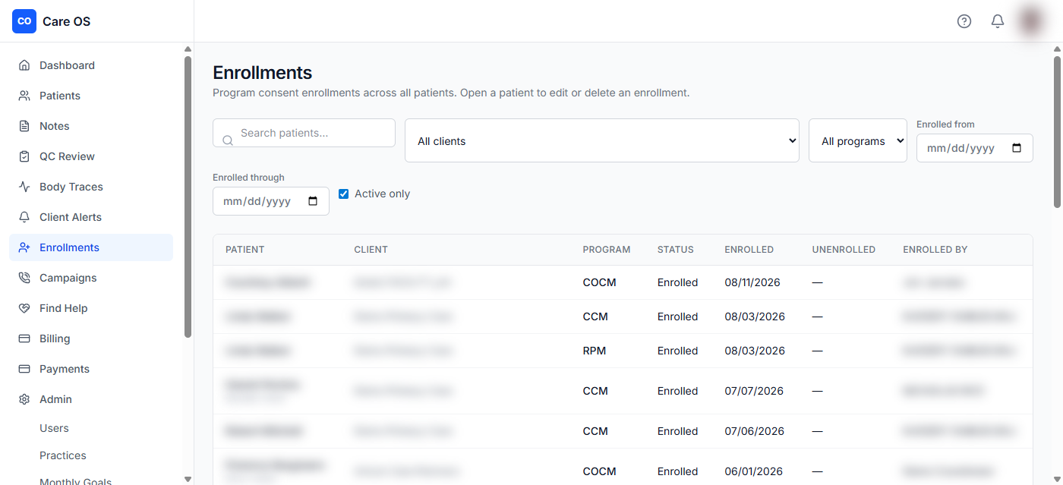Open Practices under Admin
The image size is (1063, 485).
pyautogui.click(x=63, y=455)
